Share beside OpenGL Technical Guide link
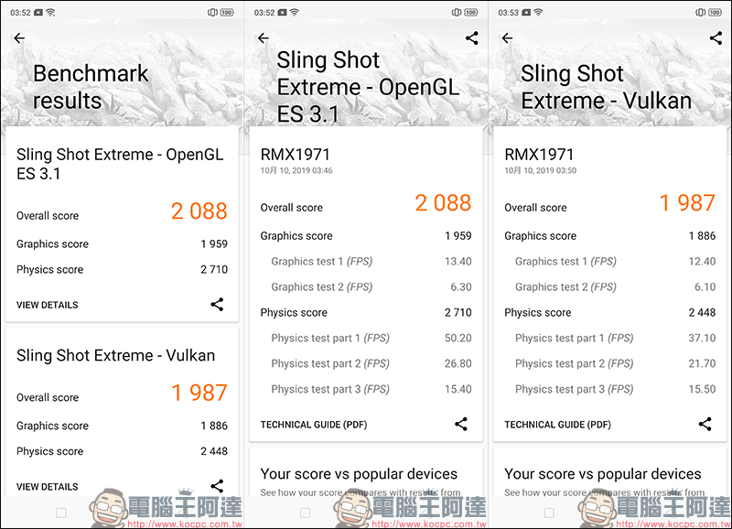 point(461,424)
